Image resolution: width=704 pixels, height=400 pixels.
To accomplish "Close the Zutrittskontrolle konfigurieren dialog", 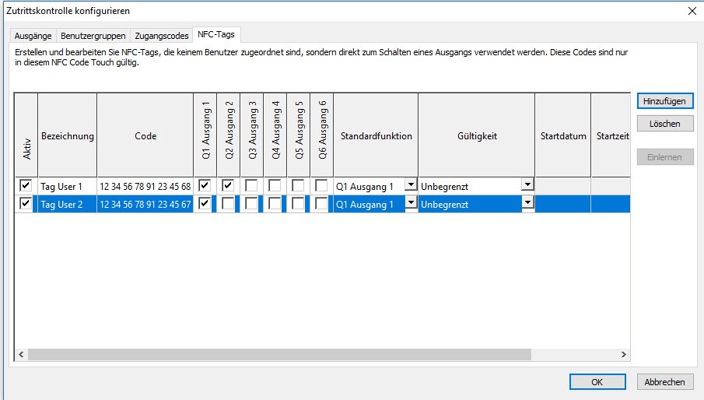I will click(x=692, y=11).
